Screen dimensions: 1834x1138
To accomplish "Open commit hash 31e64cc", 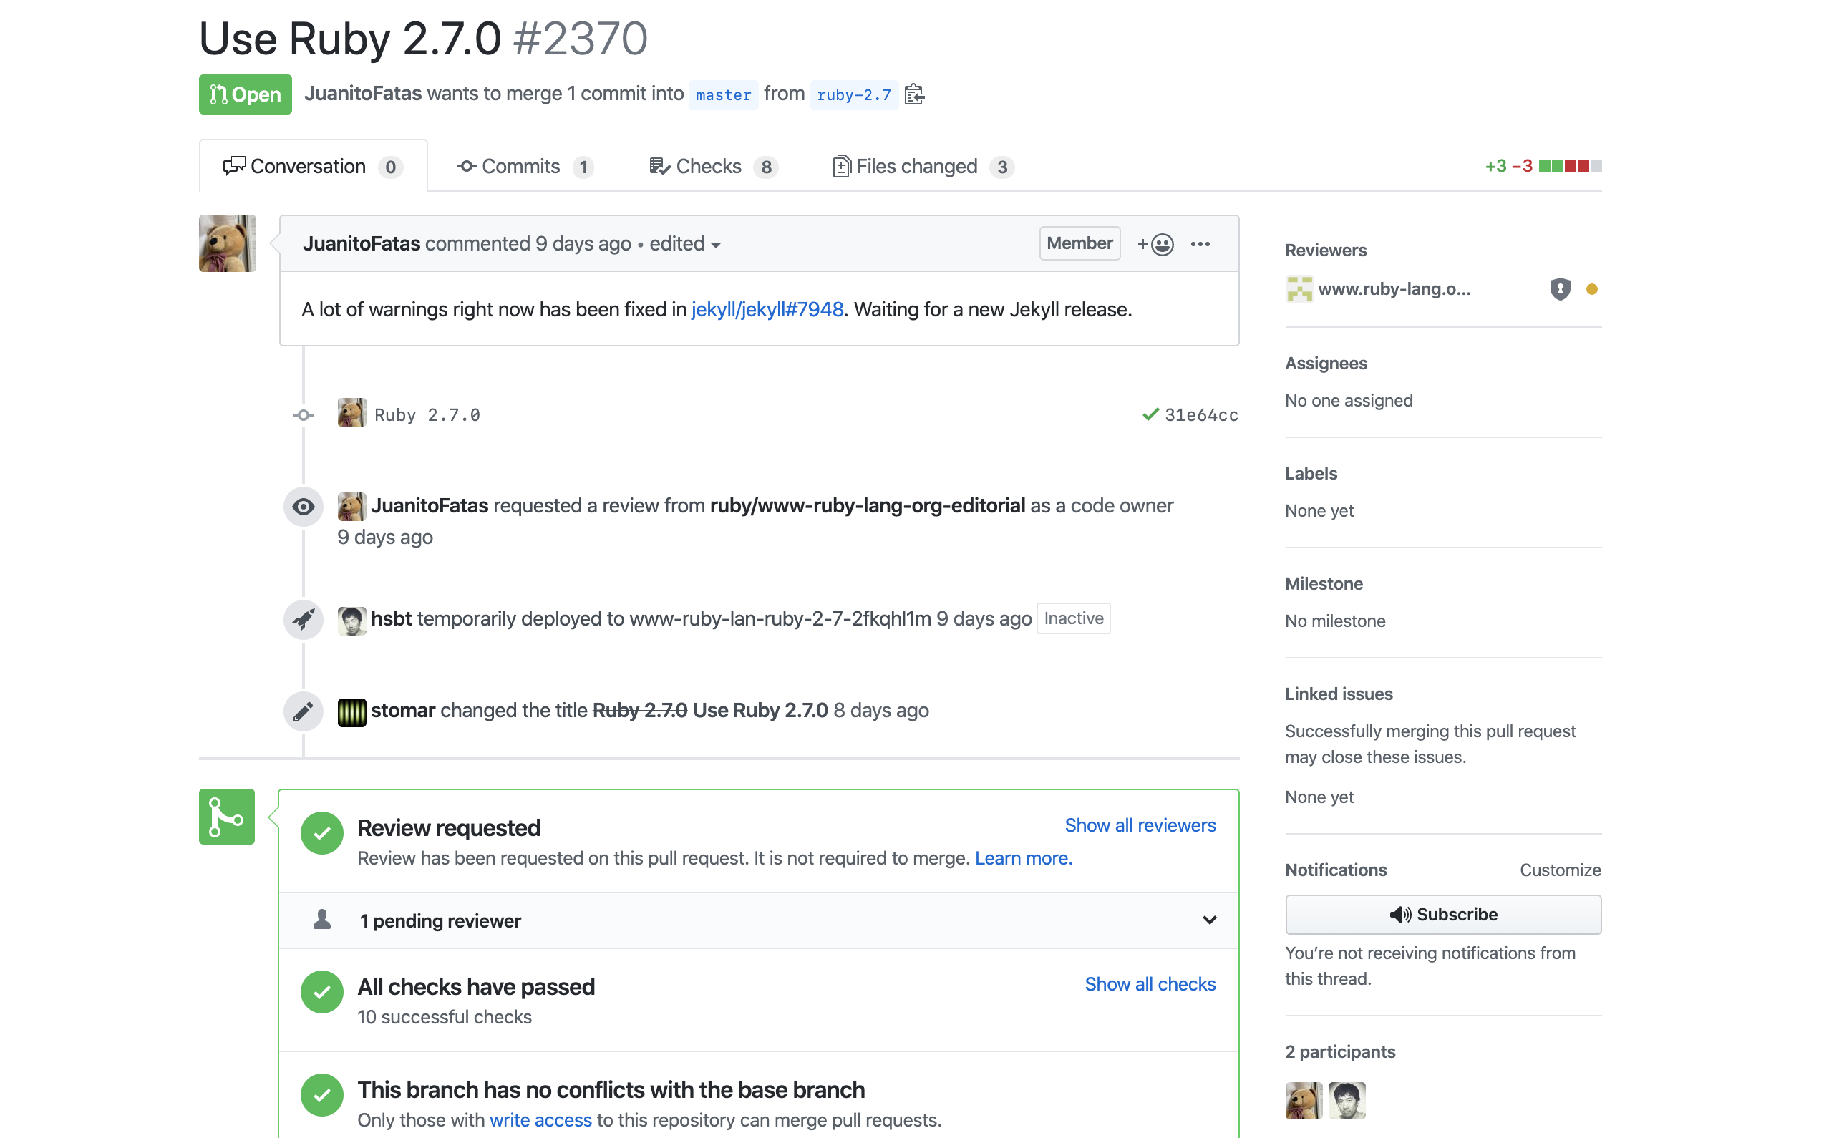I will coord(1201,414).
